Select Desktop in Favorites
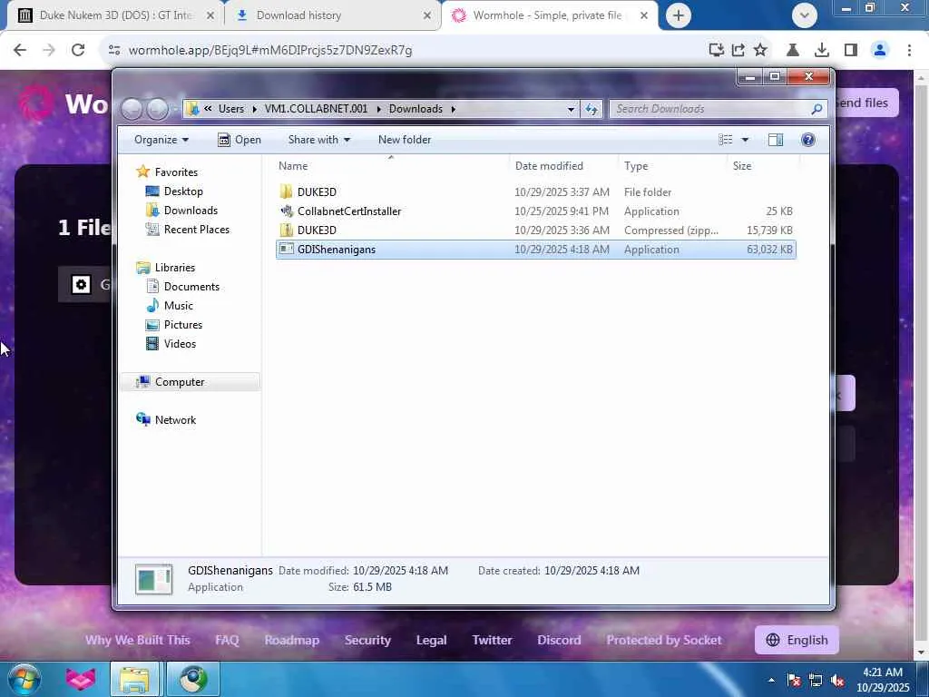 183,191
